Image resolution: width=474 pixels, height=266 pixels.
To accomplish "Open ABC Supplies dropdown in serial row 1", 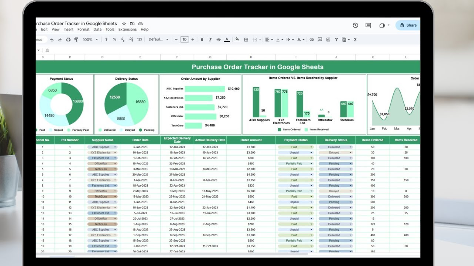I will [x=115, y=147].
